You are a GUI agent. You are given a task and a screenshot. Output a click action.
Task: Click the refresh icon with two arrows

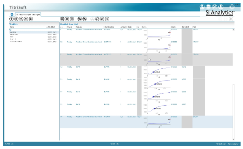[102, 19]
